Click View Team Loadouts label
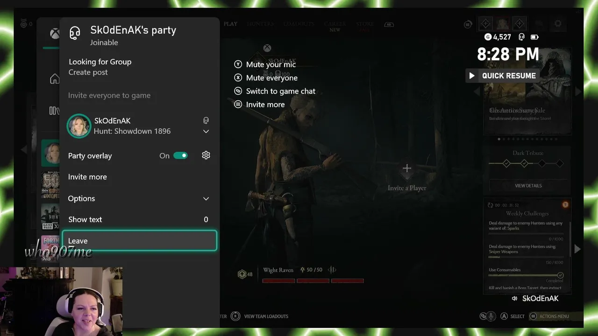Image resolution: width=598 pixels, height=336 pixels. coord(266,316)
